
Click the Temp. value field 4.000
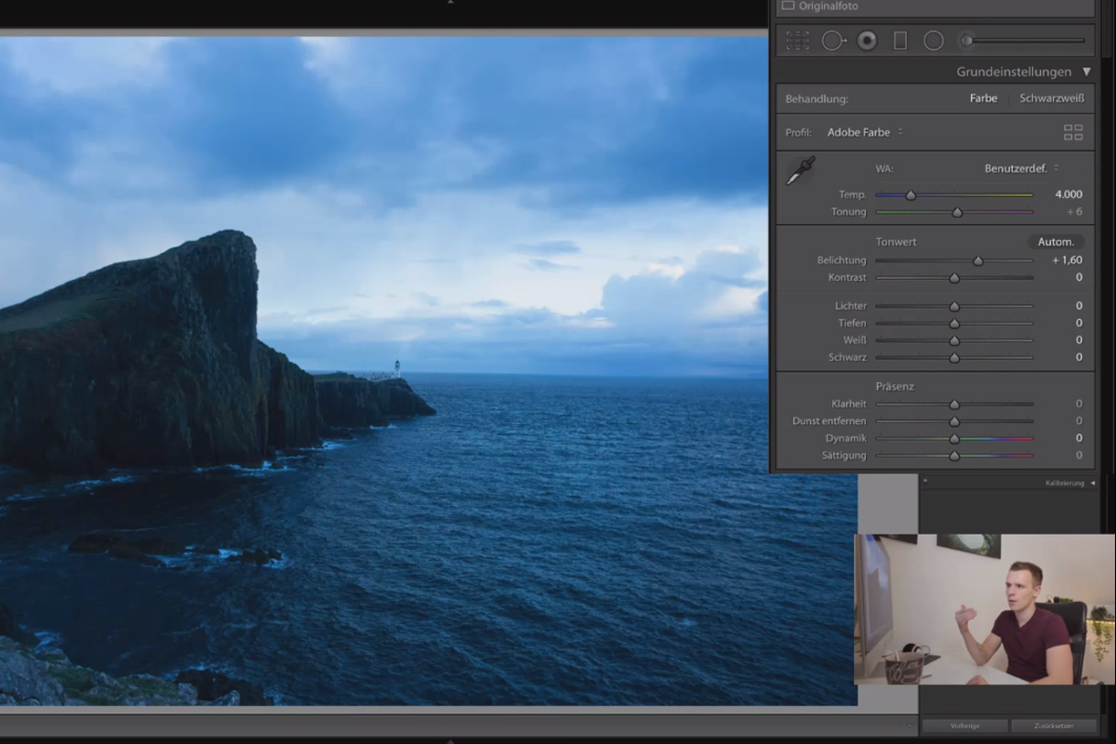[1069, 194]
